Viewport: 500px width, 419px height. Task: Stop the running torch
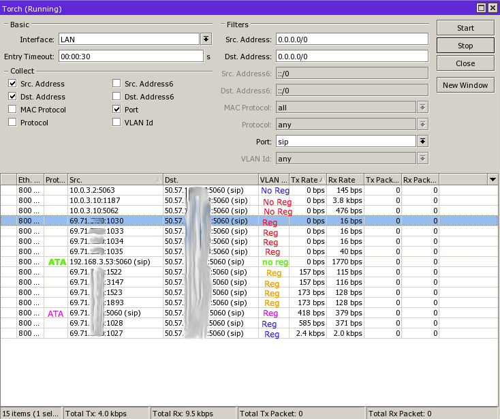pos(465,46)
